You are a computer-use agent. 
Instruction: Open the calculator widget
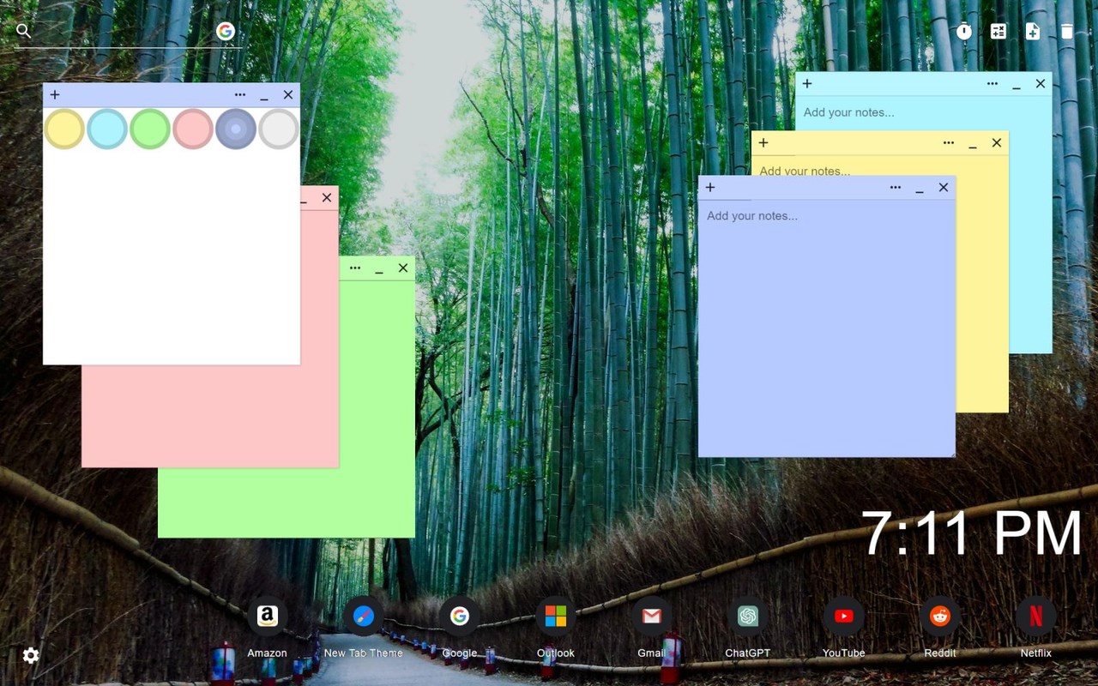point(998,31)
